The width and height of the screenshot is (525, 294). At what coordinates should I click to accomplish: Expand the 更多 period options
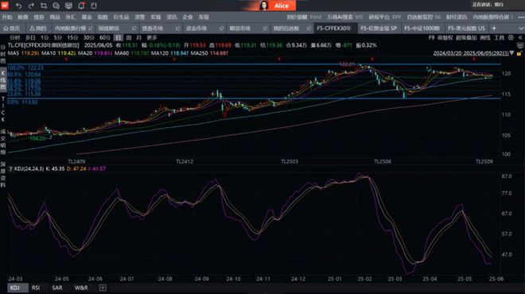(152, 38)
